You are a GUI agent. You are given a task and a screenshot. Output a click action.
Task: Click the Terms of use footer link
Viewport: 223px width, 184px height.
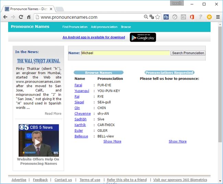tap(90, 180)
